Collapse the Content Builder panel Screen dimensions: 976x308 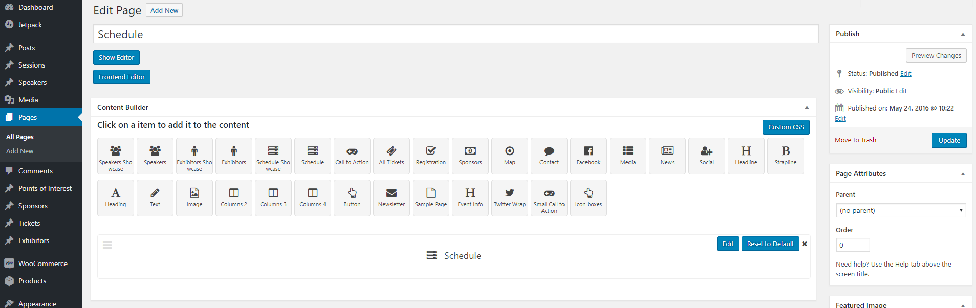tap(807, 107)
